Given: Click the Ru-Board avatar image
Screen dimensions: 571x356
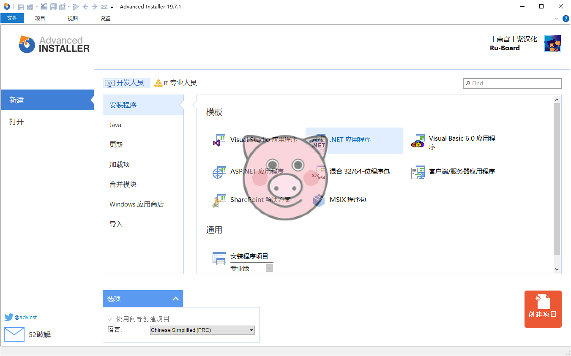Looking at the screenshot, I should point(552,43).
